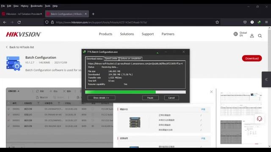Image resolution: width=271 pixels, height=152 pixels.
Task: Open the Help menu
Action: click(55, 6)
